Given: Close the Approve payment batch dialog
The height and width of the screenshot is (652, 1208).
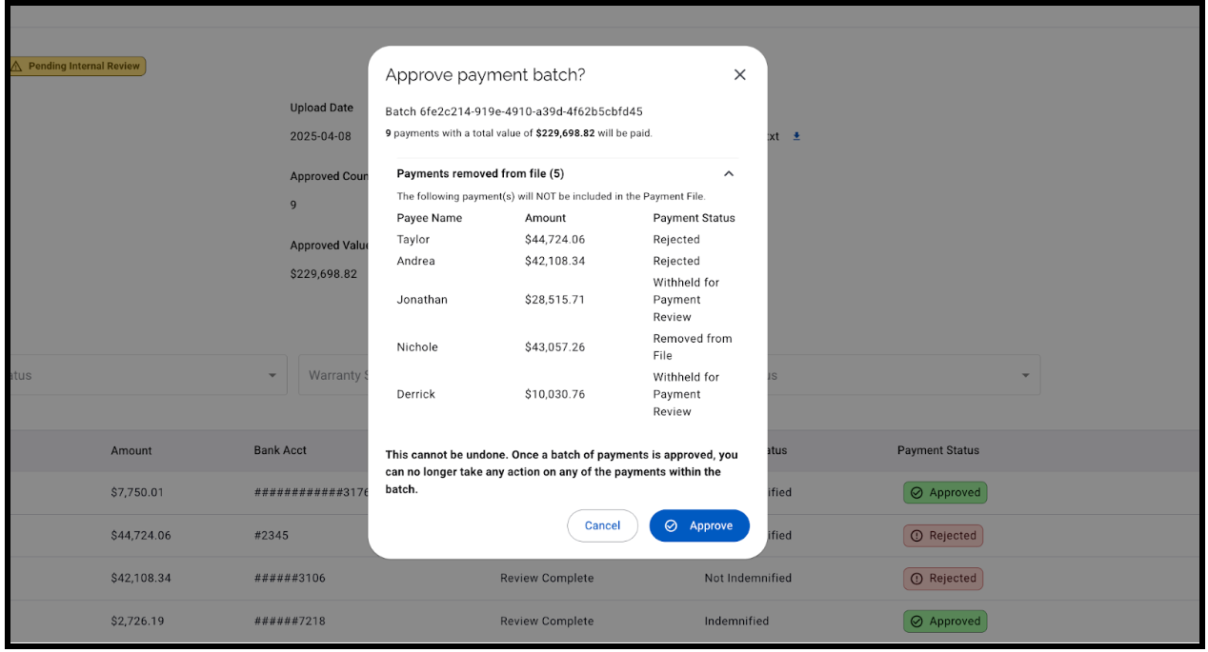Looking at the screenshot, I should click(x=739, y=75).
